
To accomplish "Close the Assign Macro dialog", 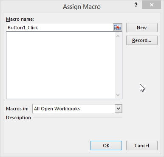I will coord(151,5).
